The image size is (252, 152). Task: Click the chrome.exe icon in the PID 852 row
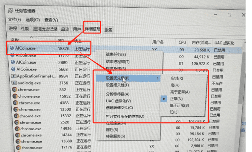click(15, 89)
